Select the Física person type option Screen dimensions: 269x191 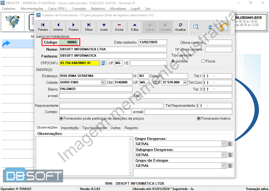click(x=203, y=61)
